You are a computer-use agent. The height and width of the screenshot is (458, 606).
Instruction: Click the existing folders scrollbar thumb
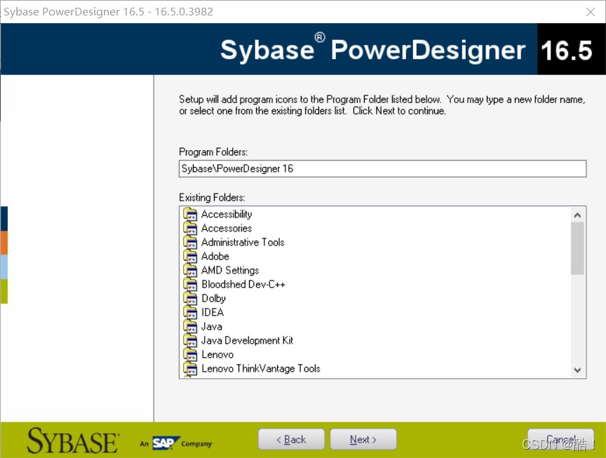point(577,248)
